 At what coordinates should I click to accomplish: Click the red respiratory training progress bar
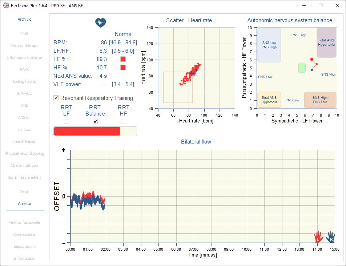pyautogui.click(x=87, y=132)
